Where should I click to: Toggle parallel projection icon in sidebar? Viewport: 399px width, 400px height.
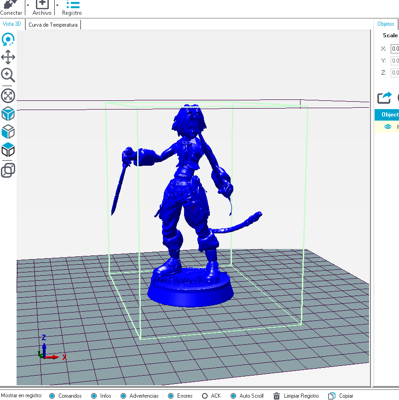tap(8, 171)
